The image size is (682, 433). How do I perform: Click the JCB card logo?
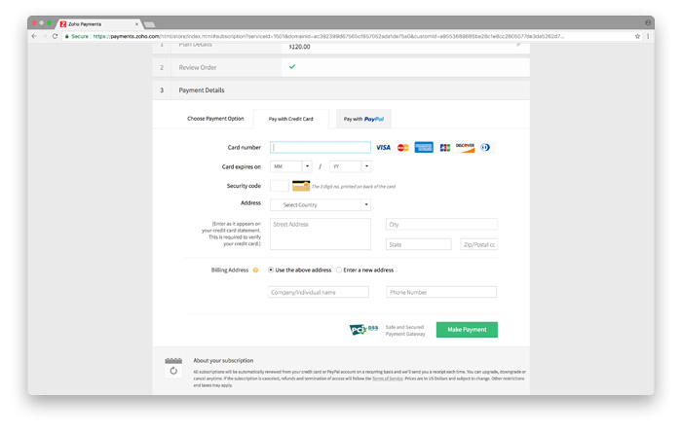444,148
